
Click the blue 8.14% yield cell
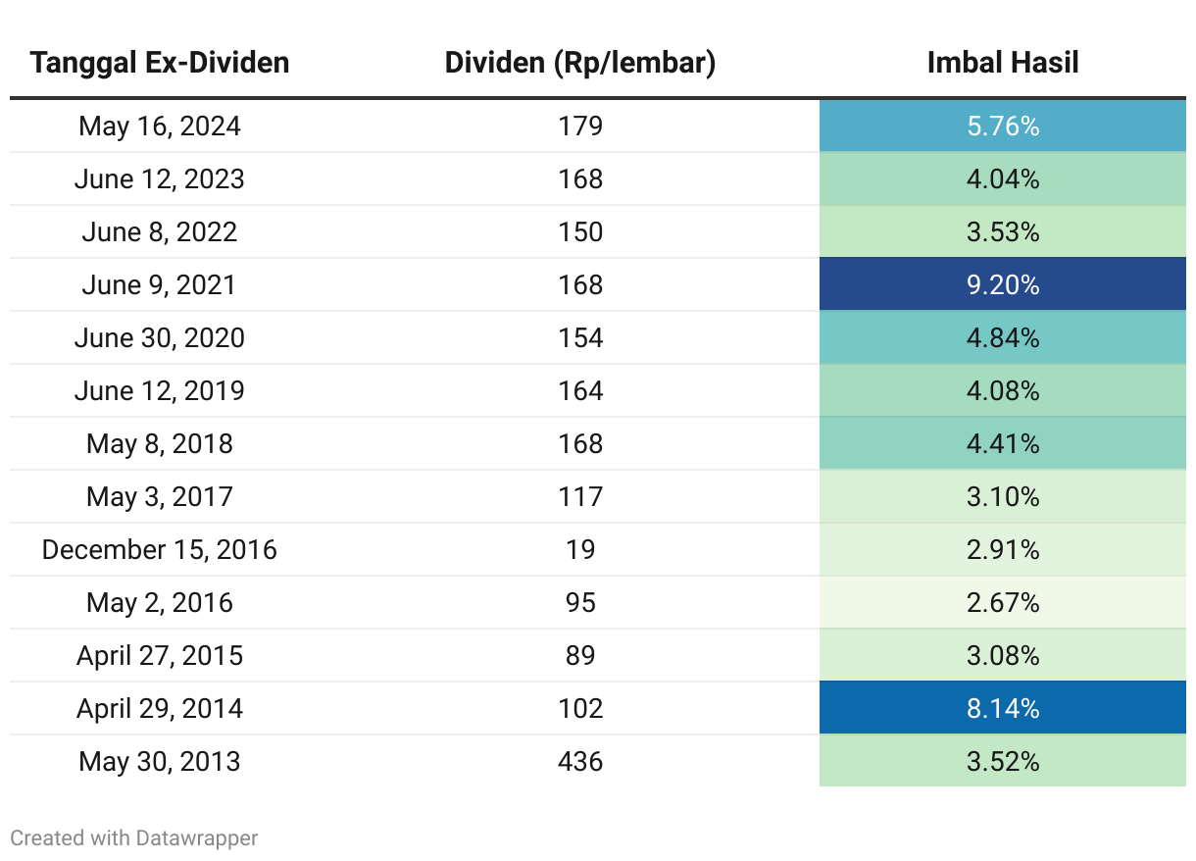(1003, 709)
